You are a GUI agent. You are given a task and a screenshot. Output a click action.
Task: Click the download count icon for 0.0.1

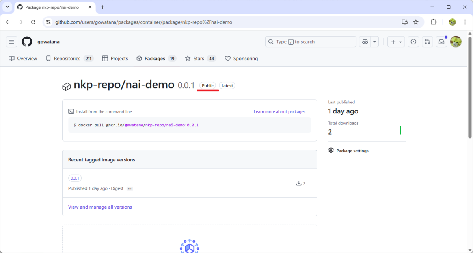[x=299, y=183]
